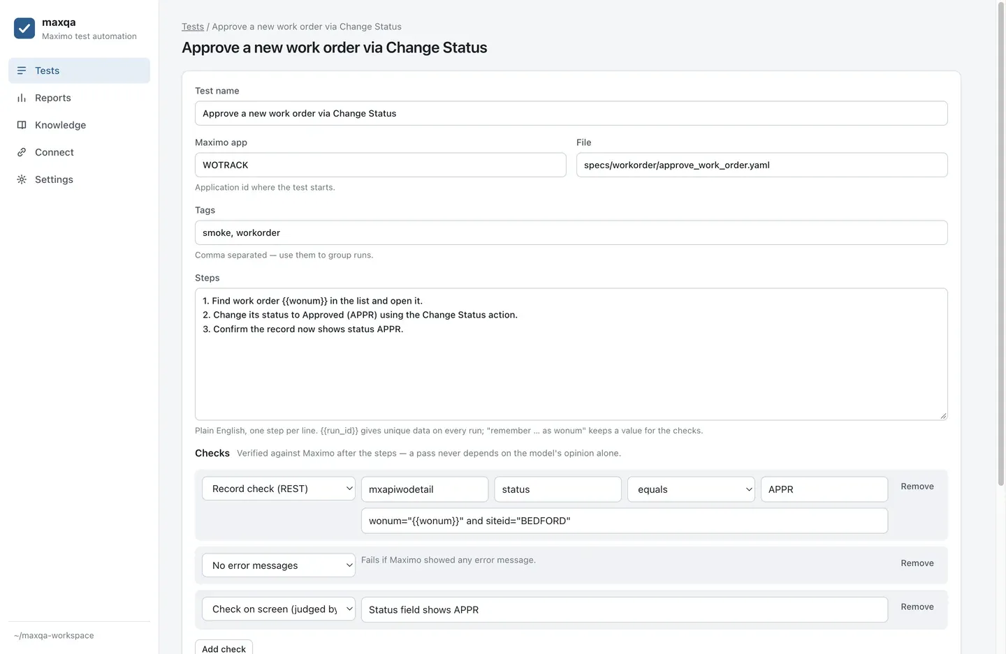Open the Record check (REST) type dropdown
The image size is (1006, 654).
pyautogui.click(x=279, y=489)
